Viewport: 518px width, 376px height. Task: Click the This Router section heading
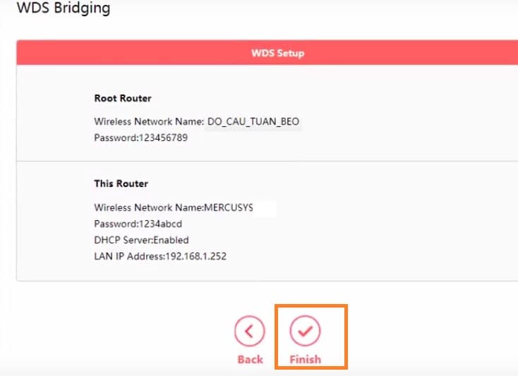121,183
